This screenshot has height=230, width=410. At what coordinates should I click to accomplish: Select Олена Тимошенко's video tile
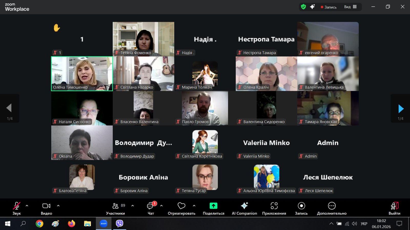click(x=82, y=74)
